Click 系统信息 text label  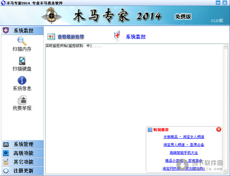[22, 88]
